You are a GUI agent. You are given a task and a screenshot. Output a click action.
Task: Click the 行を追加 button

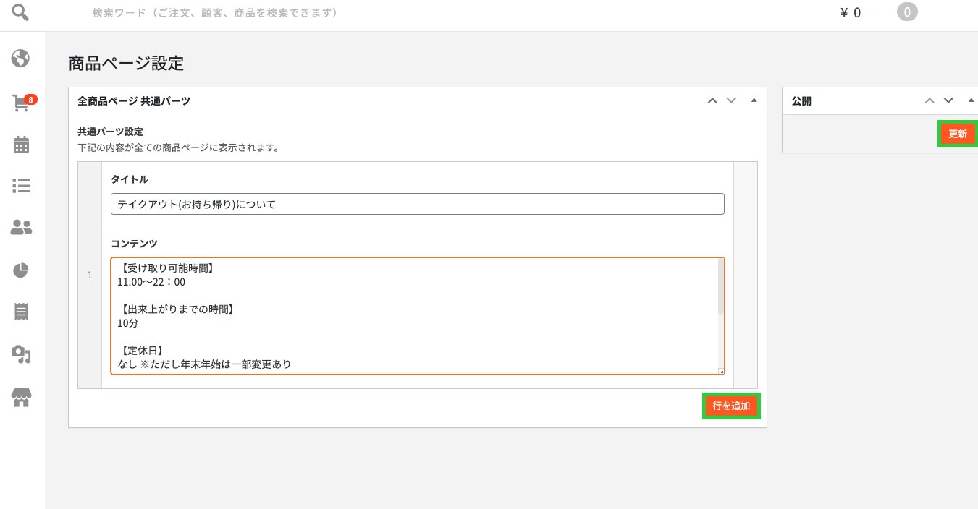click(731, 406)
